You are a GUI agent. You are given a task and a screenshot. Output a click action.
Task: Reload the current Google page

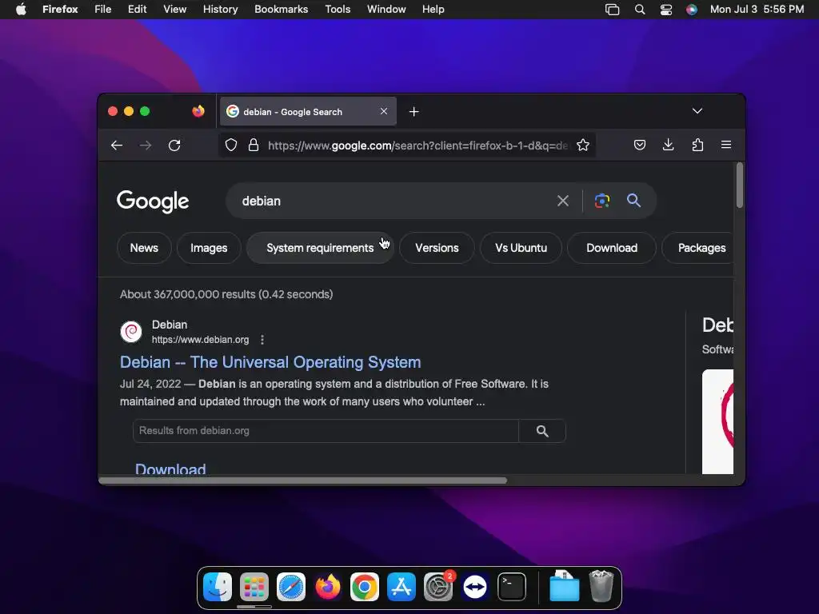tap(174, 146)
